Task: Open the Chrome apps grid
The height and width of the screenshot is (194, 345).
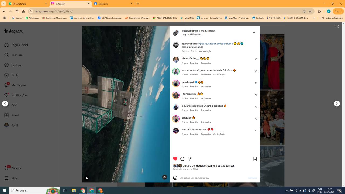Action: [x=5, y=18]
